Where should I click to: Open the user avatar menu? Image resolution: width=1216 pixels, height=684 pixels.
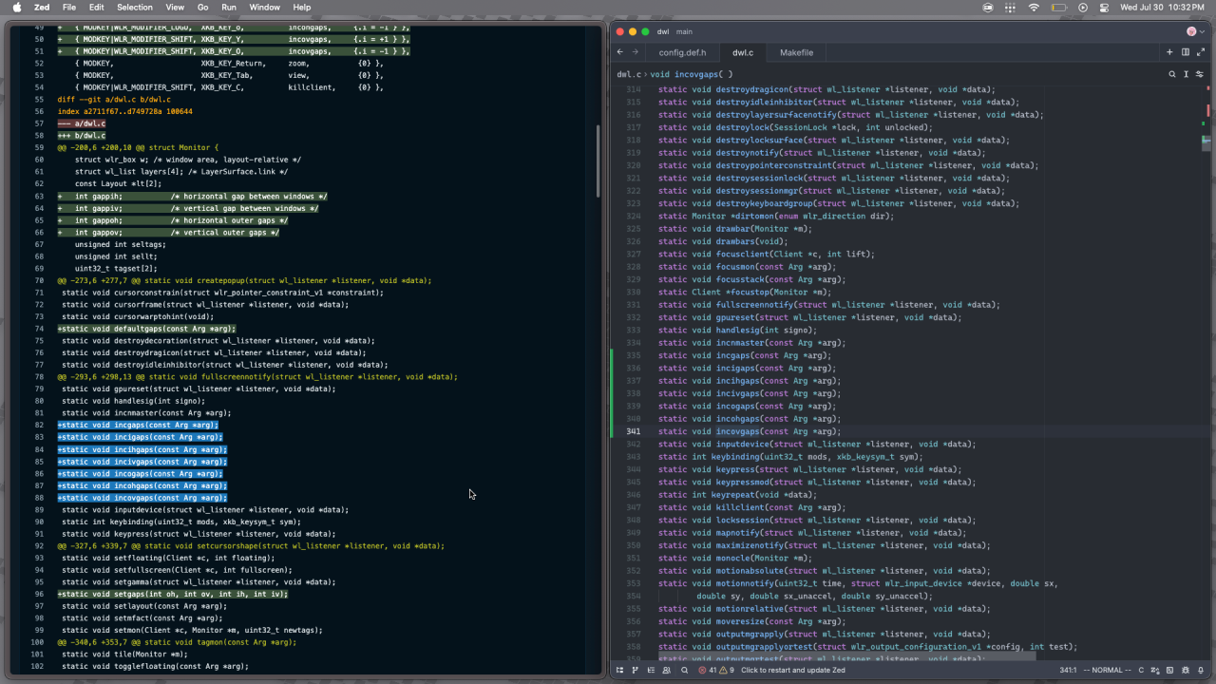coord(1191,31)
